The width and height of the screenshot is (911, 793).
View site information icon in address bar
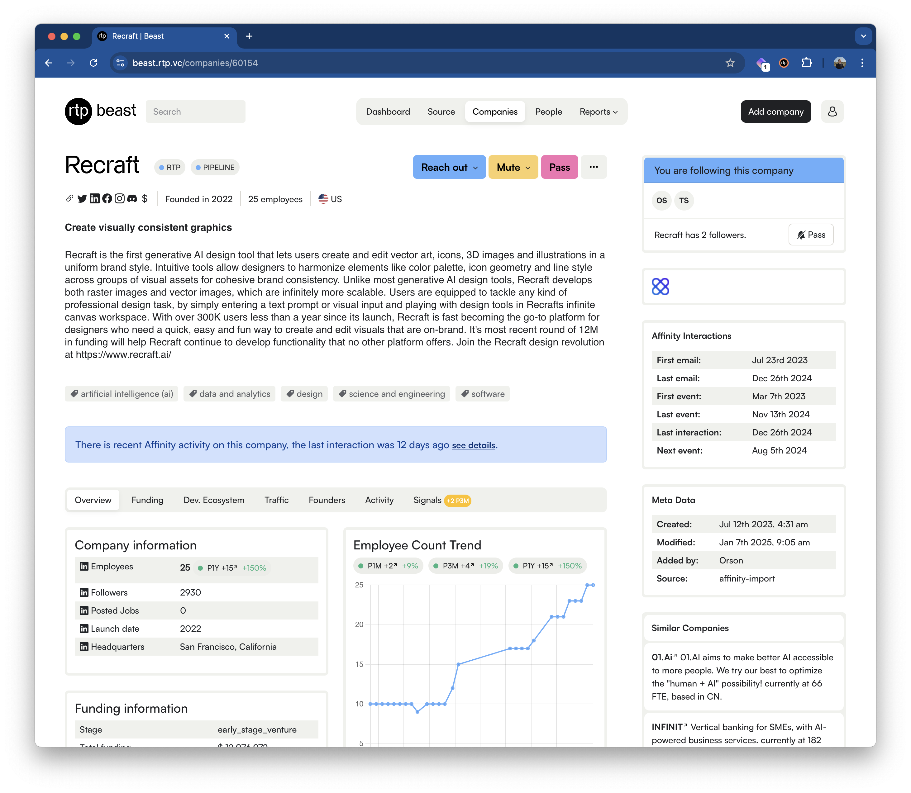[120, 63]
